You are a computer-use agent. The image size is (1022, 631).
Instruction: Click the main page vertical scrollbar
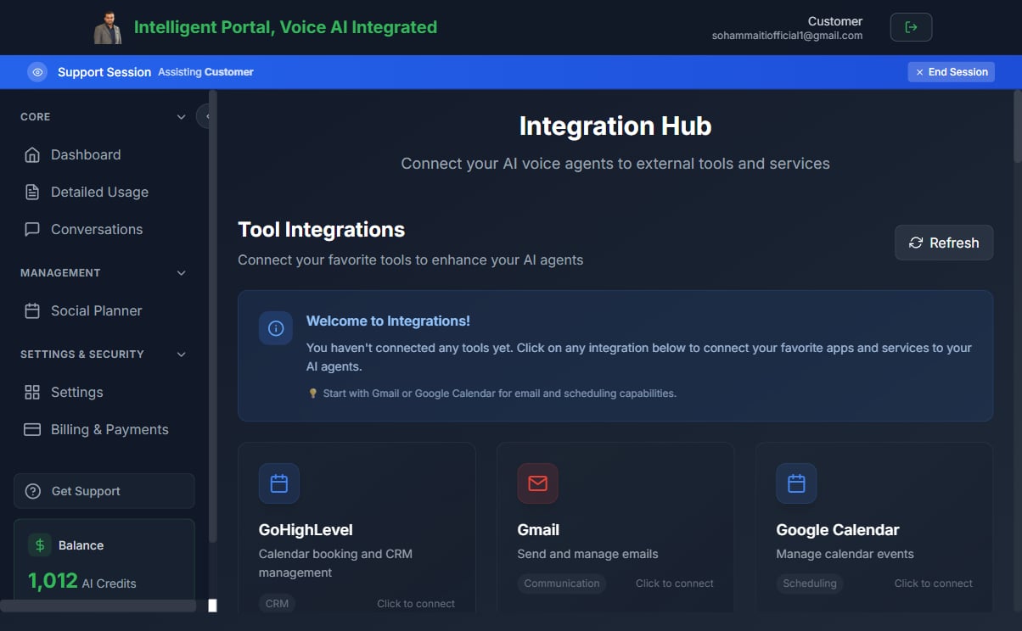[x=1018, y=127]
